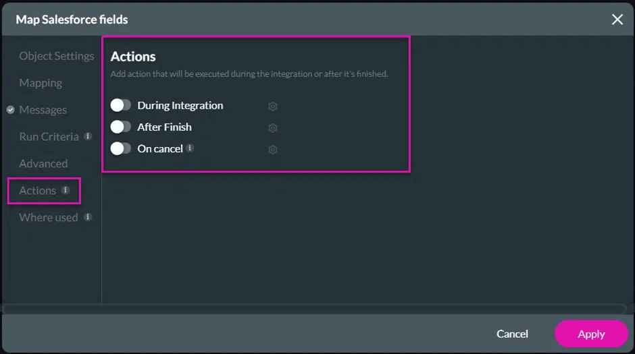Open the Object Settings section
The width and height of the screenshot is (635, 354).
[57, 56]
